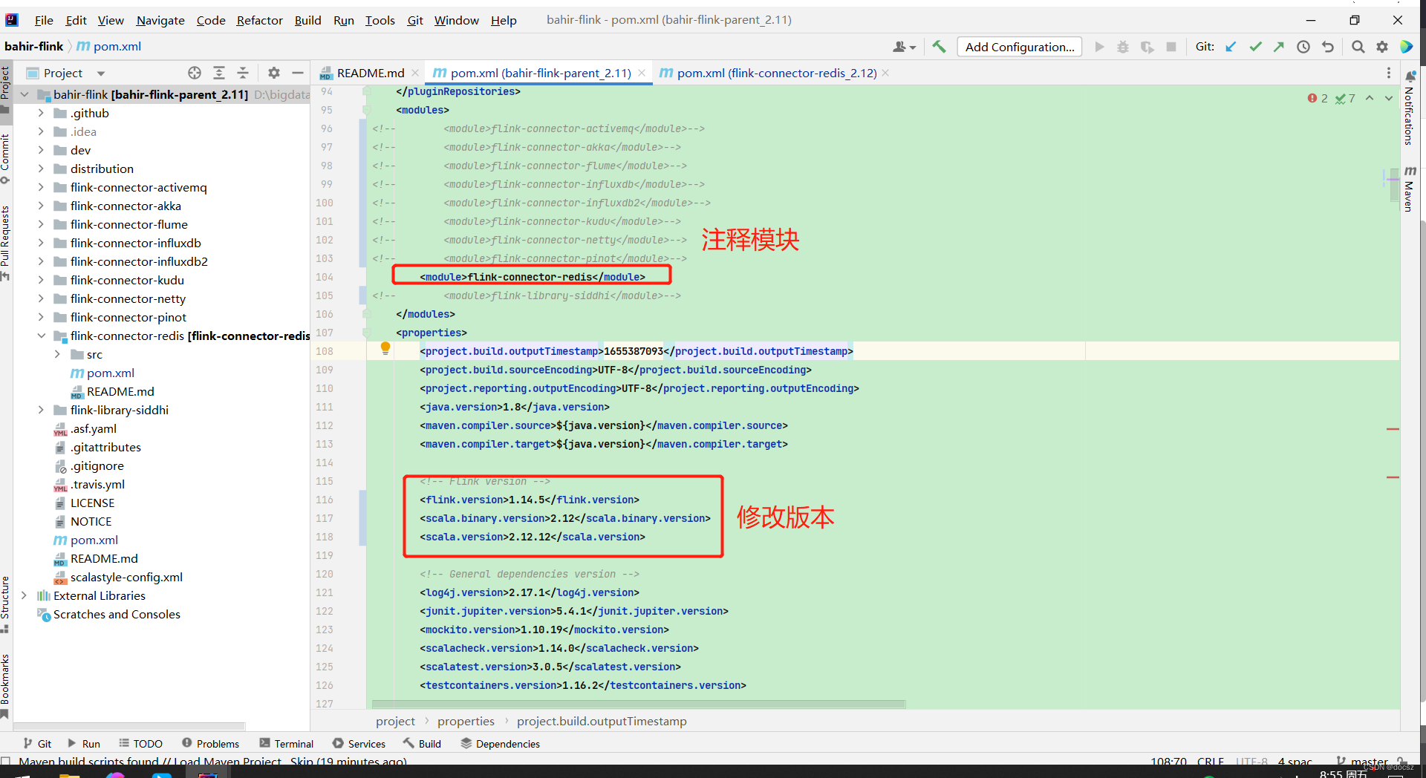Click the user account icon in toolbar
Screen dimensions: 1426x778
pyautogui.click(x=903, y=47)
